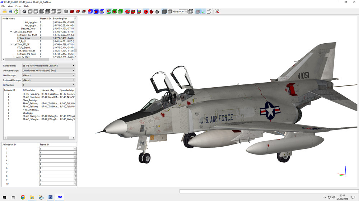
Task: Click the axes cube with prohibition sign icon
Action: (127, 11)
